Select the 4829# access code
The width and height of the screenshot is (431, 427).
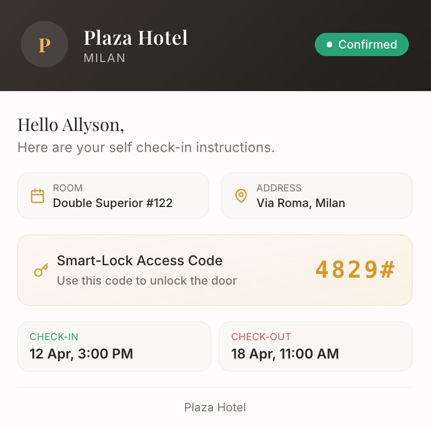coord(355,270)
